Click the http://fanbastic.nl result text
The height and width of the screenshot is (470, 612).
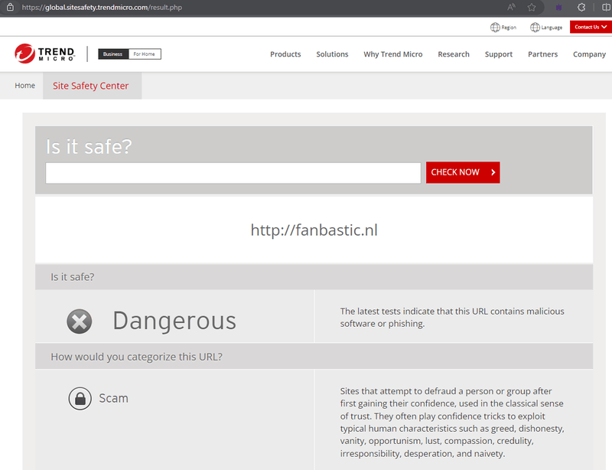[314, 230]
